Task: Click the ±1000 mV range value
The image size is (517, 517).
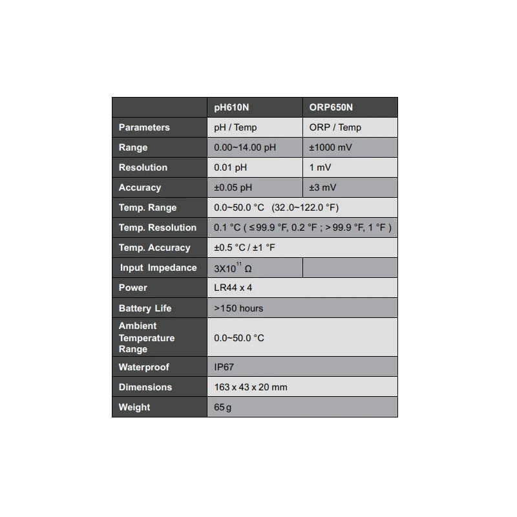Action: tap(331, 147)
